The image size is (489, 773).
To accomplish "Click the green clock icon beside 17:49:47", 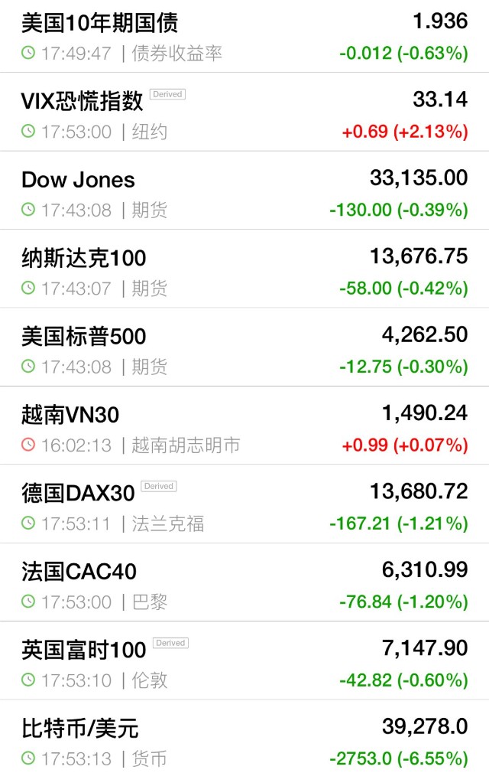I will [28, 54].
